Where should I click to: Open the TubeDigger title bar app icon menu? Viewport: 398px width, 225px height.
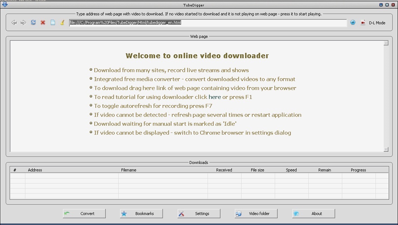pos(5,5)
